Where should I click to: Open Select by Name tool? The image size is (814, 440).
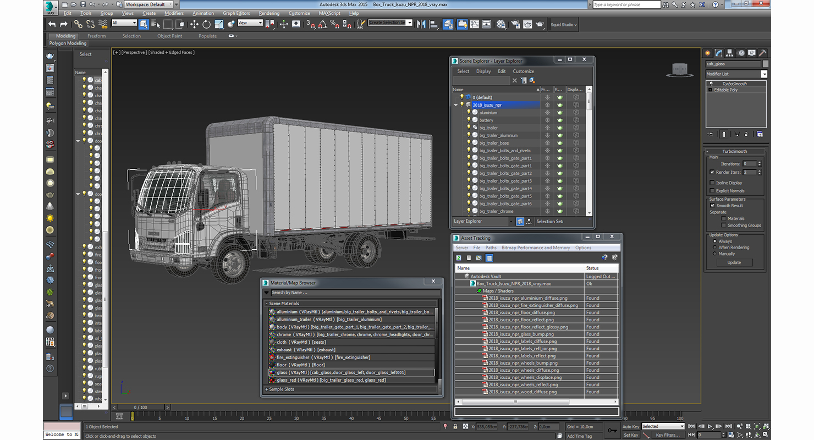(155, 24)
